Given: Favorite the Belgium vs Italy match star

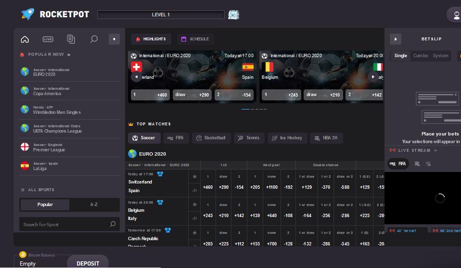Looking at the screenshot, I should [x=194, y=205].
